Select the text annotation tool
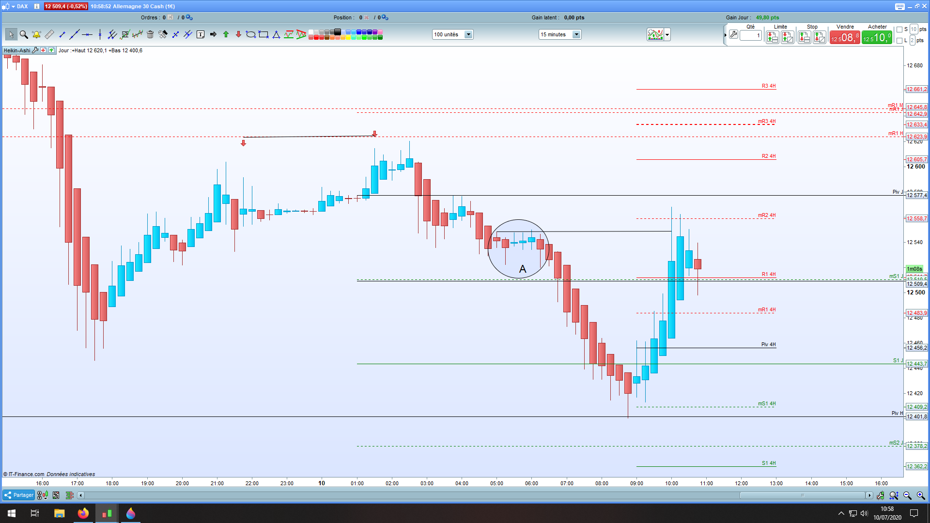Viewport: 930px width, 523px height. 201,34
